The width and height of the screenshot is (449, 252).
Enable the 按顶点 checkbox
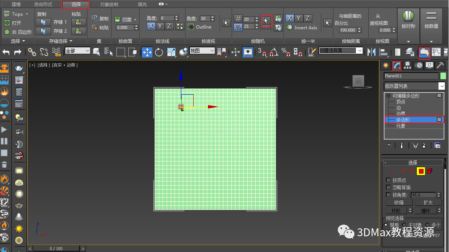coord(388,180)
